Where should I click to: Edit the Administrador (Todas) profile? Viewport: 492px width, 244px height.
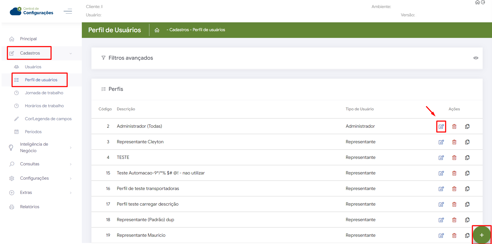coord(441,126)
